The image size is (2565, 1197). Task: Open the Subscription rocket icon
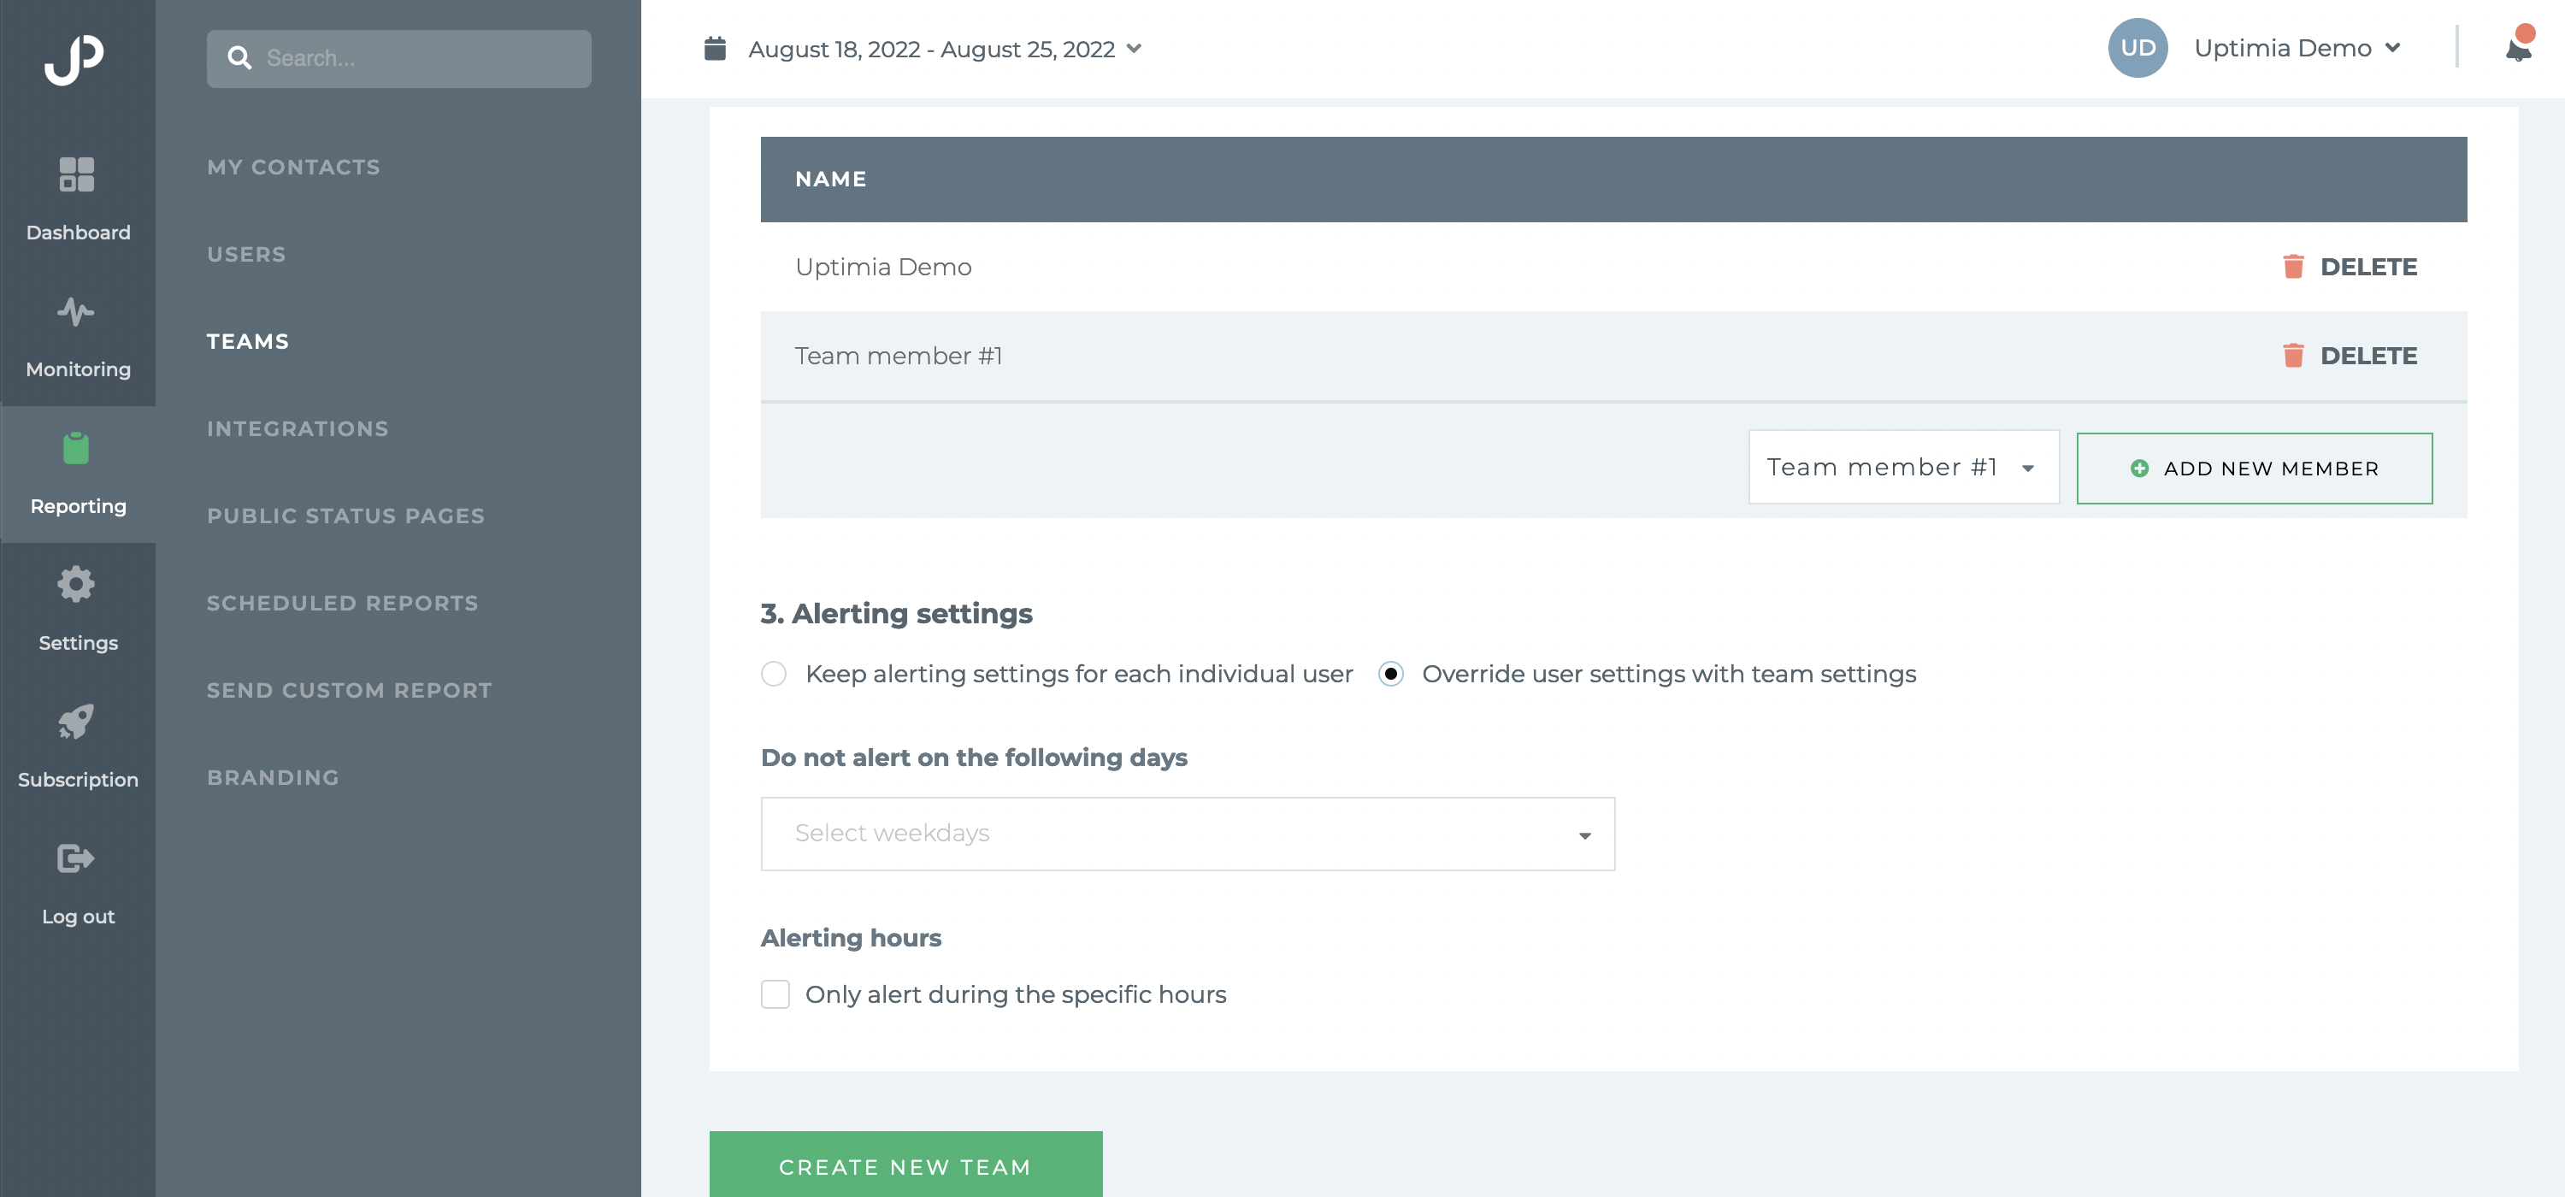click(x=77, y=721)
